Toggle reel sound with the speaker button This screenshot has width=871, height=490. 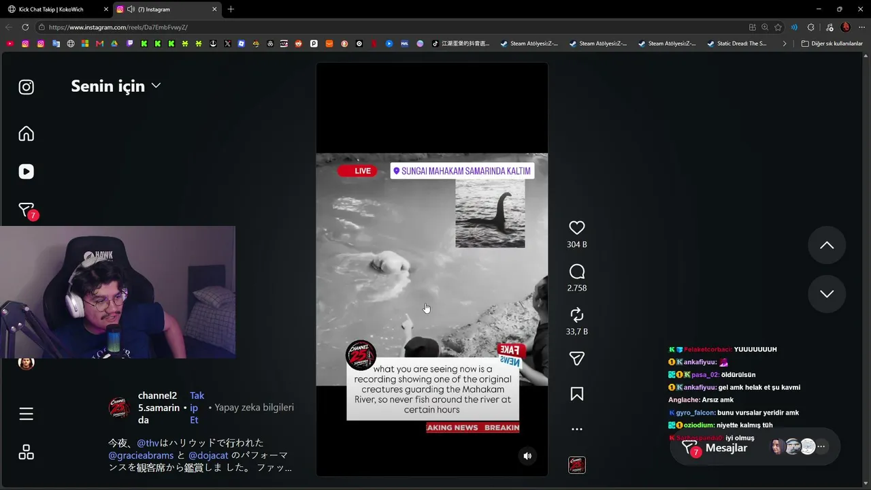527,456
